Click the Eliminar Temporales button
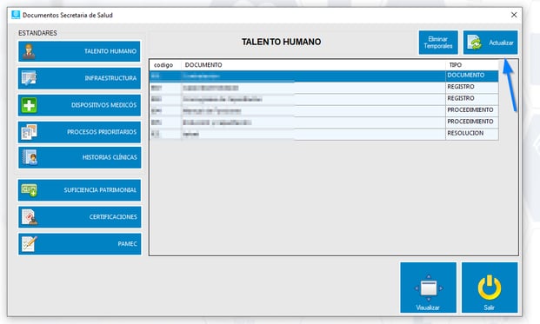 tap(438, 43)
